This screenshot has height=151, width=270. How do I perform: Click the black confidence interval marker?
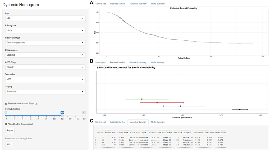240,110
